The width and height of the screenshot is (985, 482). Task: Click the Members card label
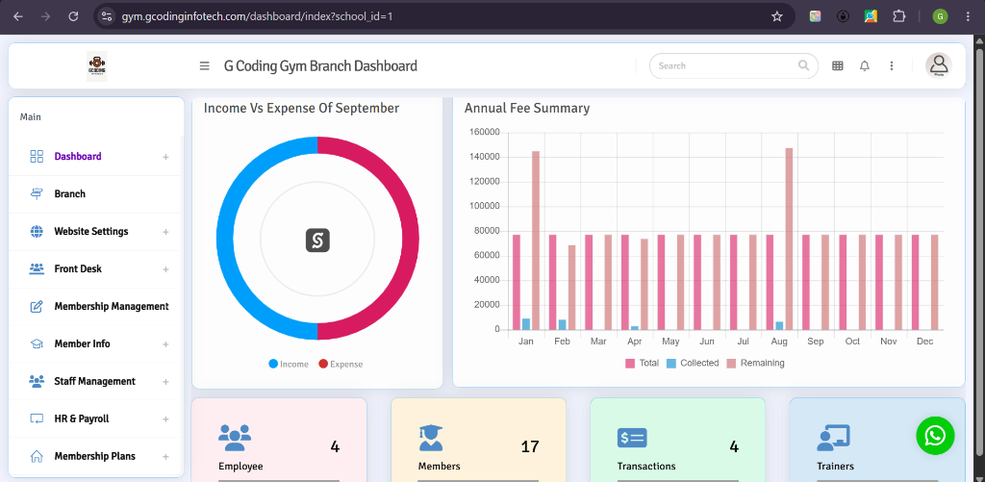coord(439,467)
